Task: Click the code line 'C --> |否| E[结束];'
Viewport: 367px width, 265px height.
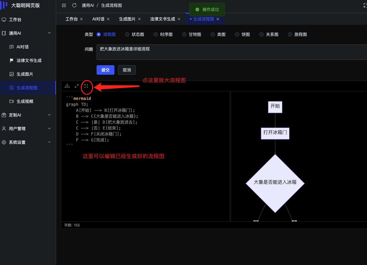Action: point(98,128)
